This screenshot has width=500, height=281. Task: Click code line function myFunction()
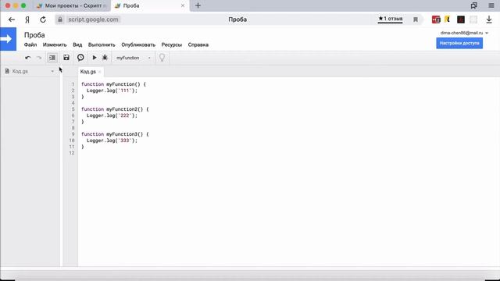tap(113, 84)
